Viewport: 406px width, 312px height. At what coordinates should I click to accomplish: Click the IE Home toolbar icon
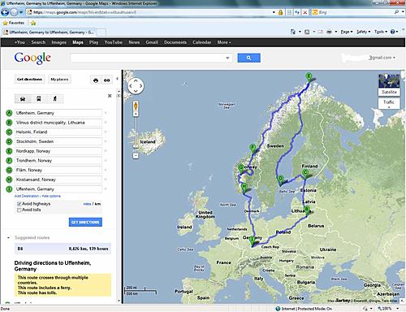click(293, 32)
